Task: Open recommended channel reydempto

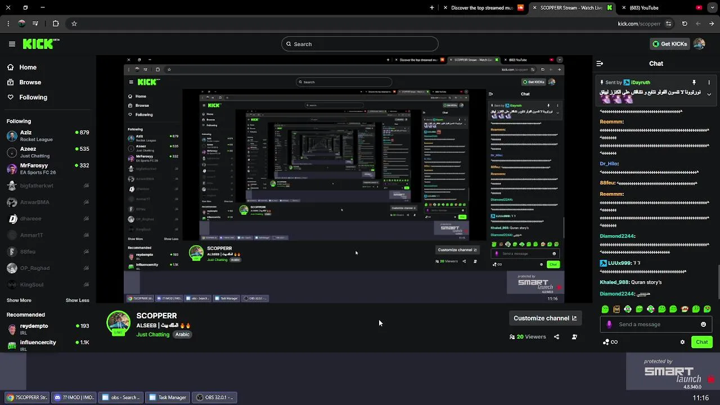Action: (48, 329)
